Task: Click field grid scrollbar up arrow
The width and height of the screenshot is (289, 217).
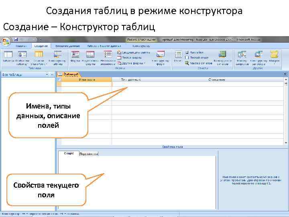Action: [286, 80]
